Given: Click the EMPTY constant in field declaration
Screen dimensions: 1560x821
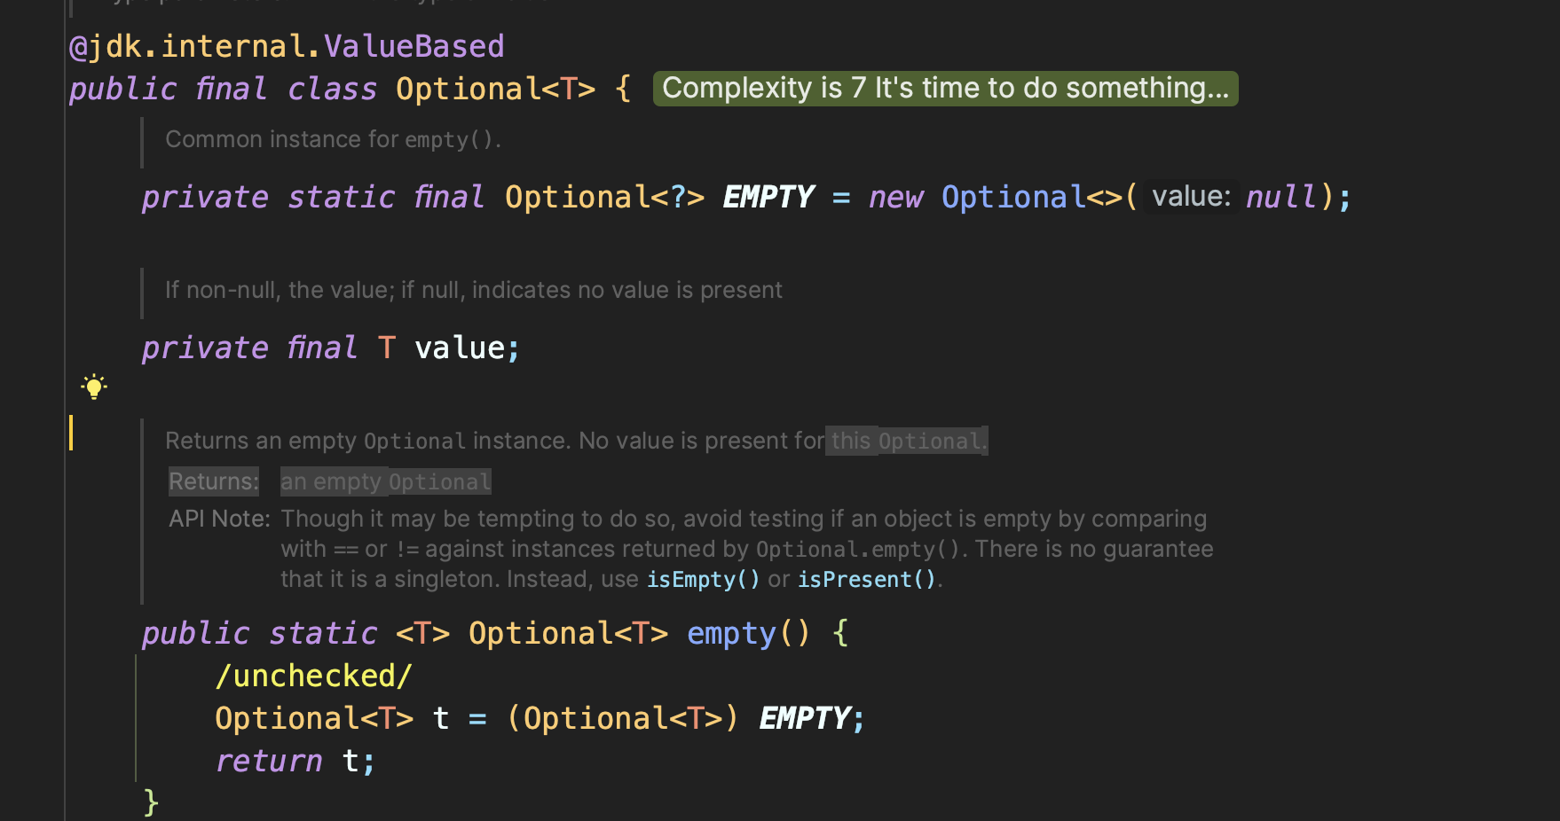Looking at the screenshot, I should click(x=768, y=197).
